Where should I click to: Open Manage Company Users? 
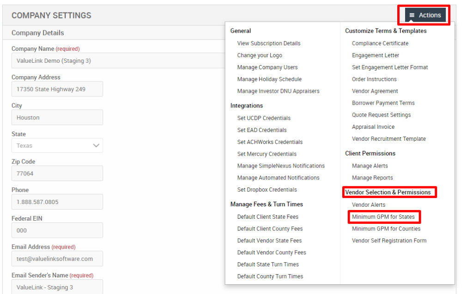pos(267,67)
